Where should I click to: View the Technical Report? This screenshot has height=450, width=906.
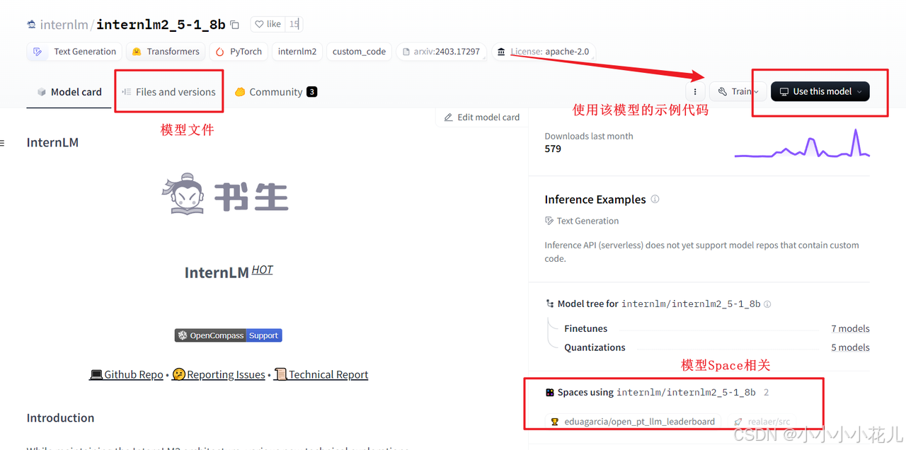tap(327, 374)
